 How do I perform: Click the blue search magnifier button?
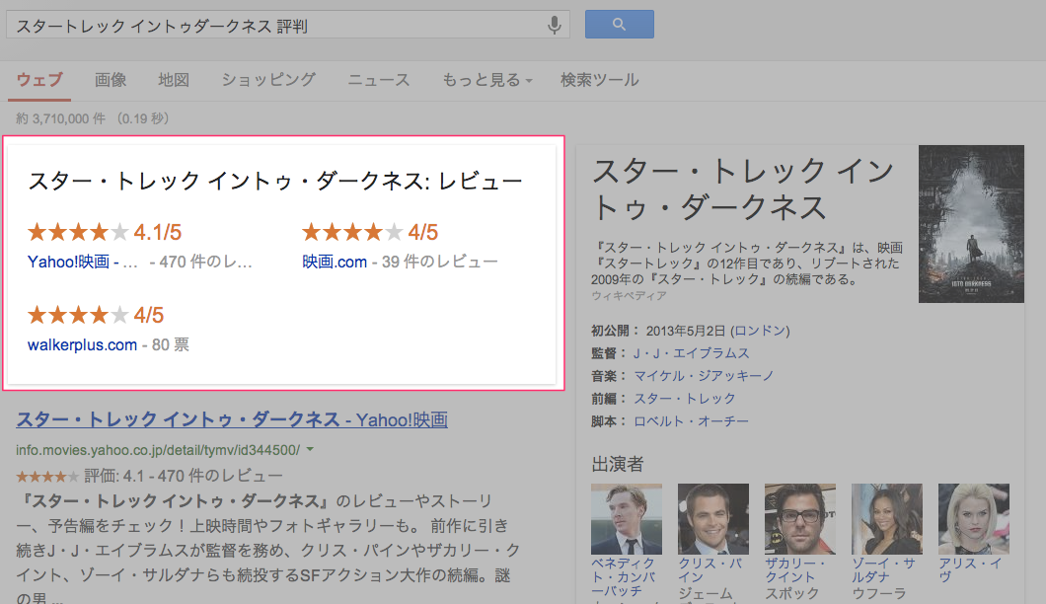619,24
